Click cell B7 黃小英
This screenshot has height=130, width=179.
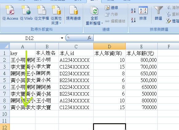tap(47, 94)
